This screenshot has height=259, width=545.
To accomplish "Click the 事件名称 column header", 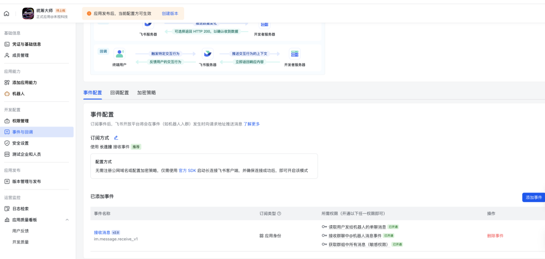I will tap(102, 214).
